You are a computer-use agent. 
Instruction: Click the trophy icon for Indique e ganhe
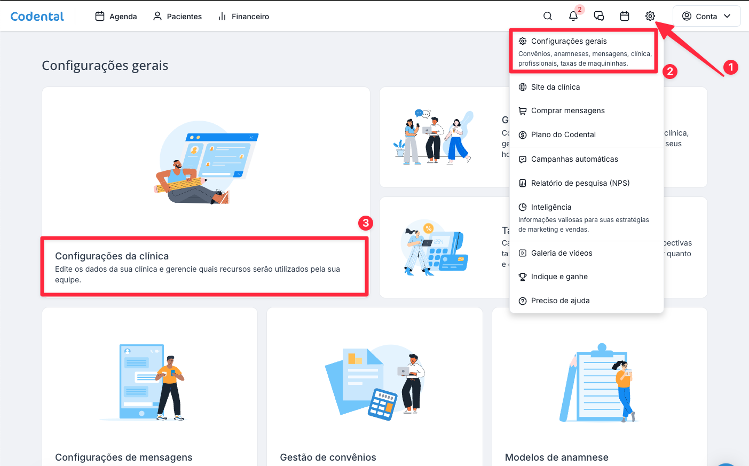(523, 277)
